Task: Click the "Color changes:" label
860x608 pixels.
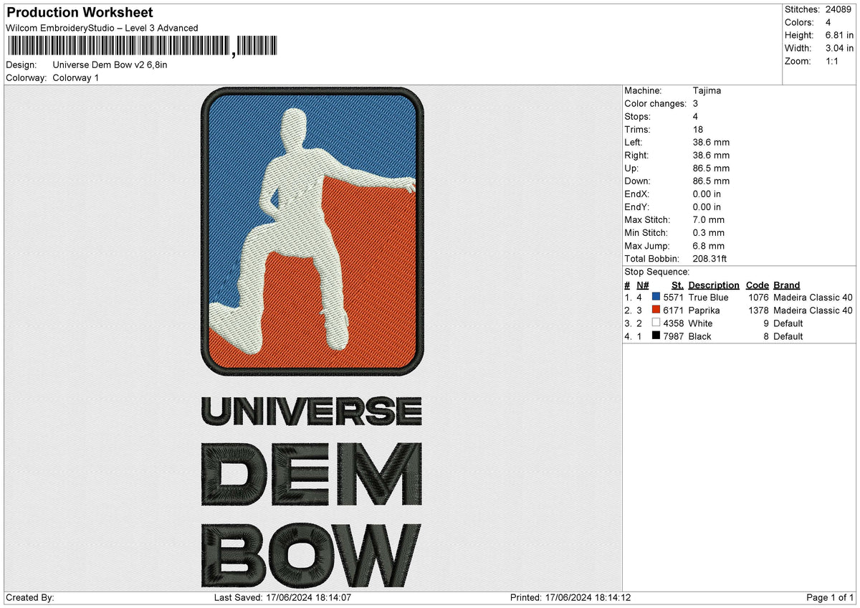Action: [x=656, y=103]
